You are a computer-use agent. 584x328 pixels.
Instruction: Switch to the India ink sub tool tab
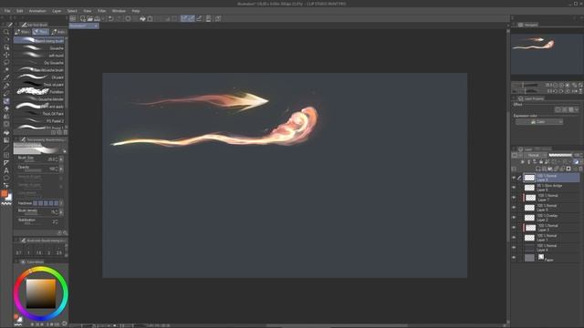pos(58,32)
